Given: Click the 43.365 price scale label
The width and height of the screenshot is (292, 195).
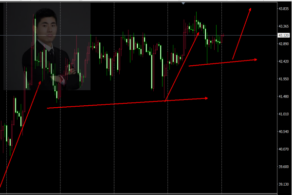Looking at the screenshot, I should click(284, 26).
